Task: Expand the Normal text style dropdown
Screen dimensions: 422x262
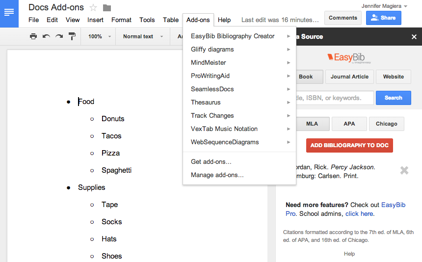Action: (143, 36)
